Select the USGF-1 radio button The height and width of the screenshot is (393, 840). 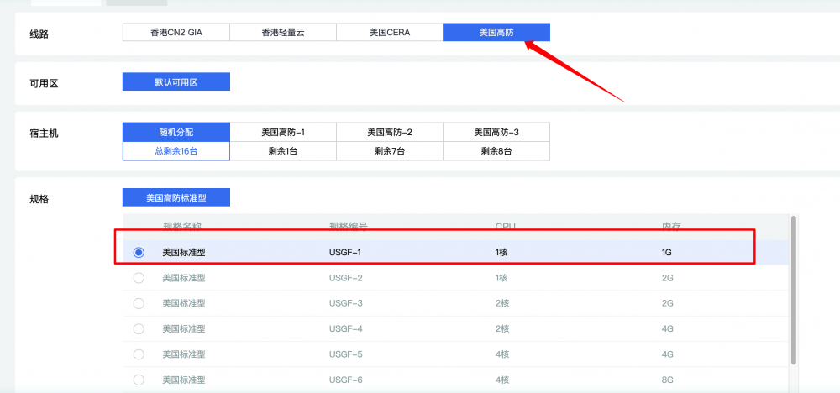point(139,252)
